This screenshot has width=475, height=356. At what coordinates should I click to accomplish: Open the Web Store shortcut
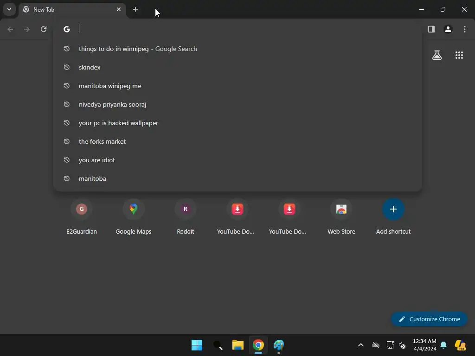341,217
